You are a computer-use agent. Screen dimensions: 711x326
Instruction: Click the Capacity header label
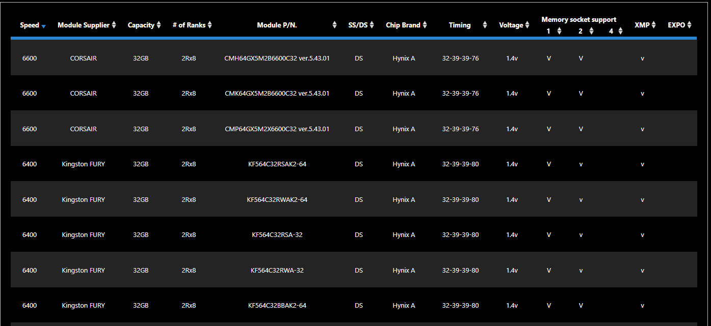141,25
